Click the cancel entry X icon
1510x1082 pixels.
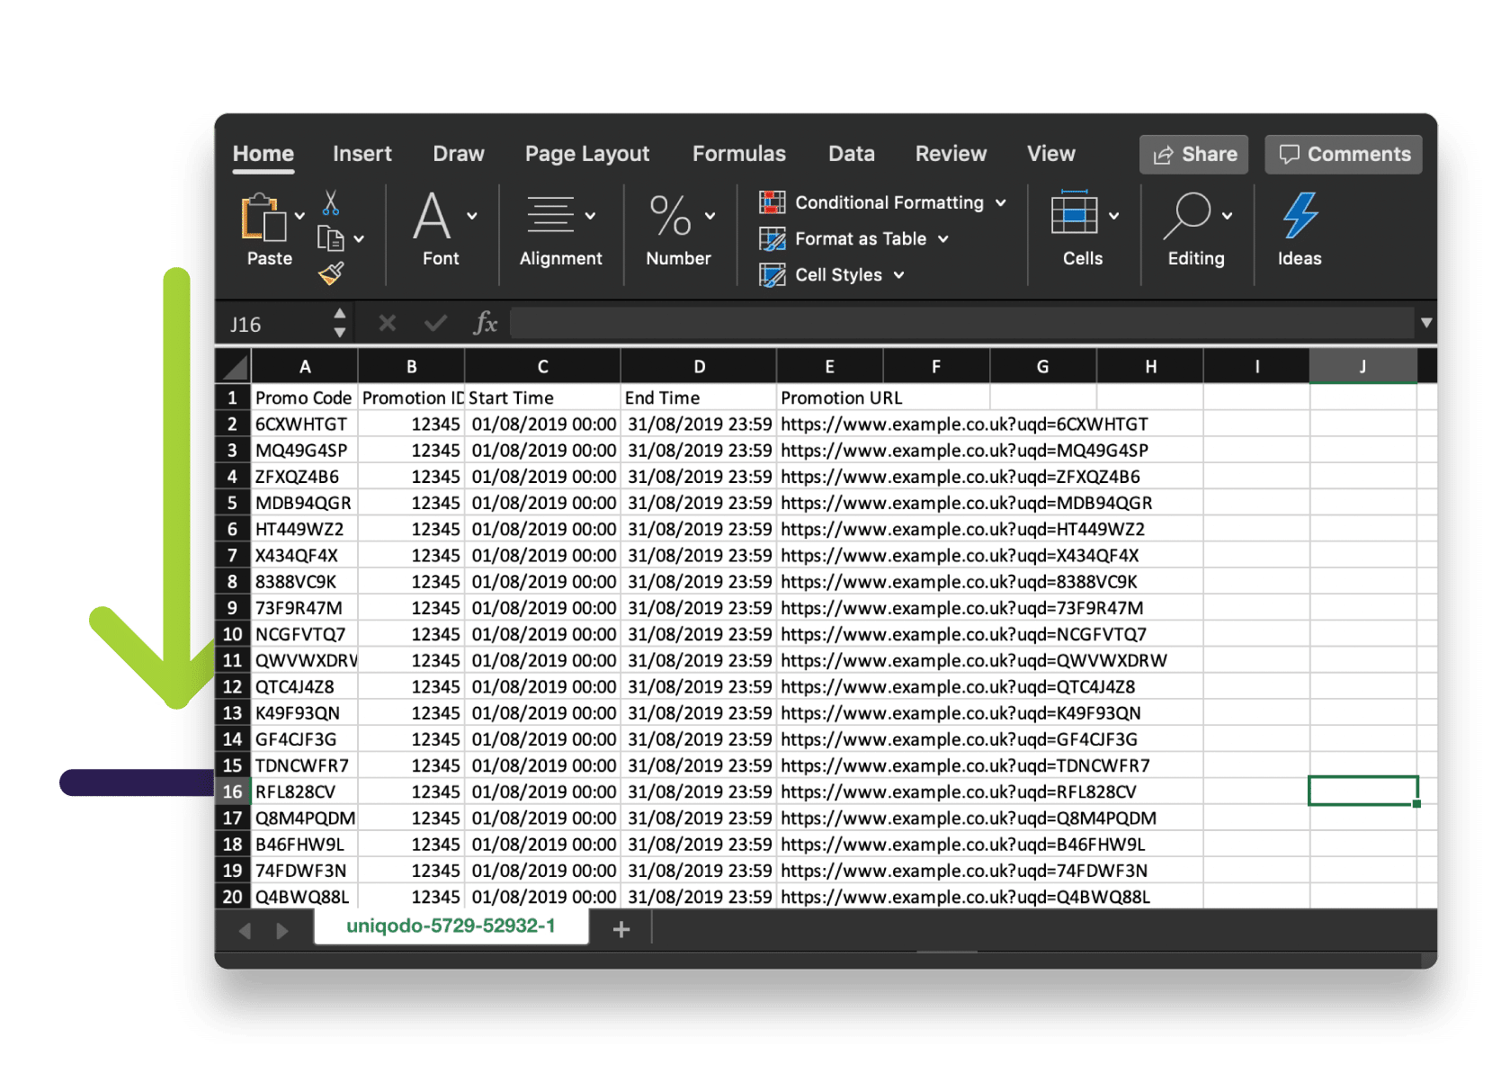(387, 323)
